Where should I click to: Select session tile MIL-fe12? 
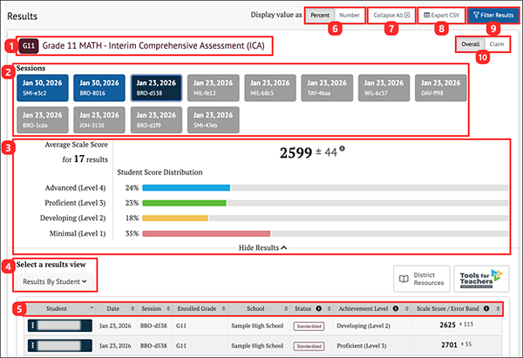point(214,88)
